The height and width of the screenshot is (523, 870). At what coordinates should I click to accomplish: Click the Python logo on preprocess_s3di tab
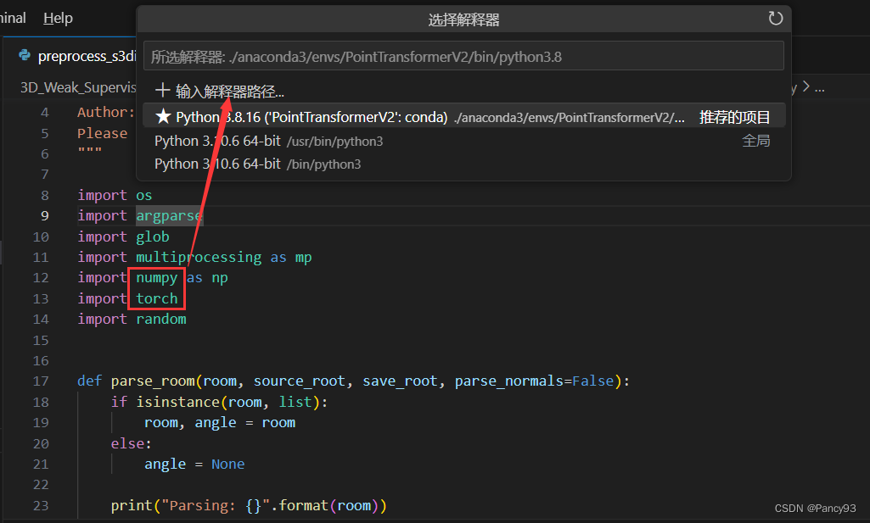pyautogui.click(x=25, y=56)
